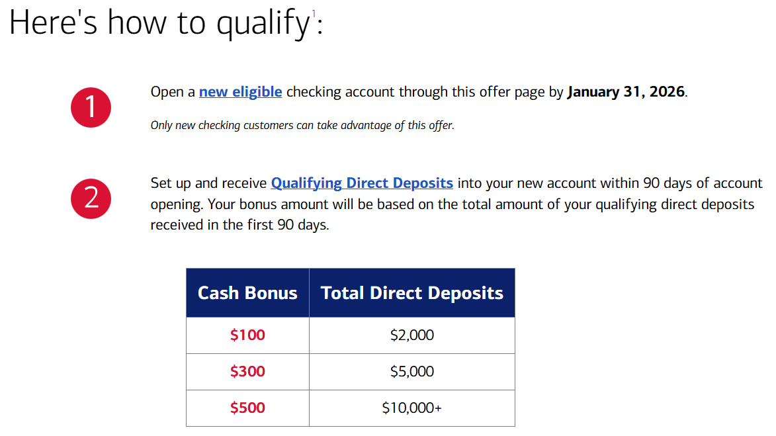Open the Qualifying Direct Deposits link
776x436 pixels.
click(x=362, y=183)
